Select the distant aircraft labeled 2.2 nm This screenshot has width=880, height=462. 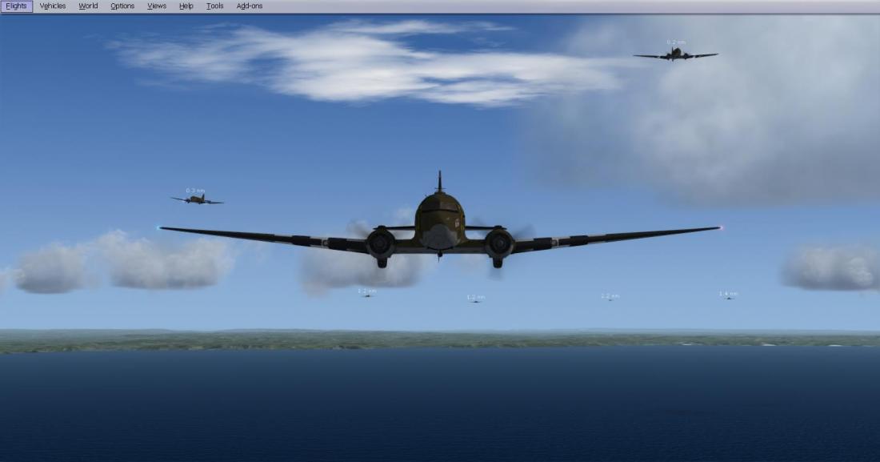(x=610, y=299)
